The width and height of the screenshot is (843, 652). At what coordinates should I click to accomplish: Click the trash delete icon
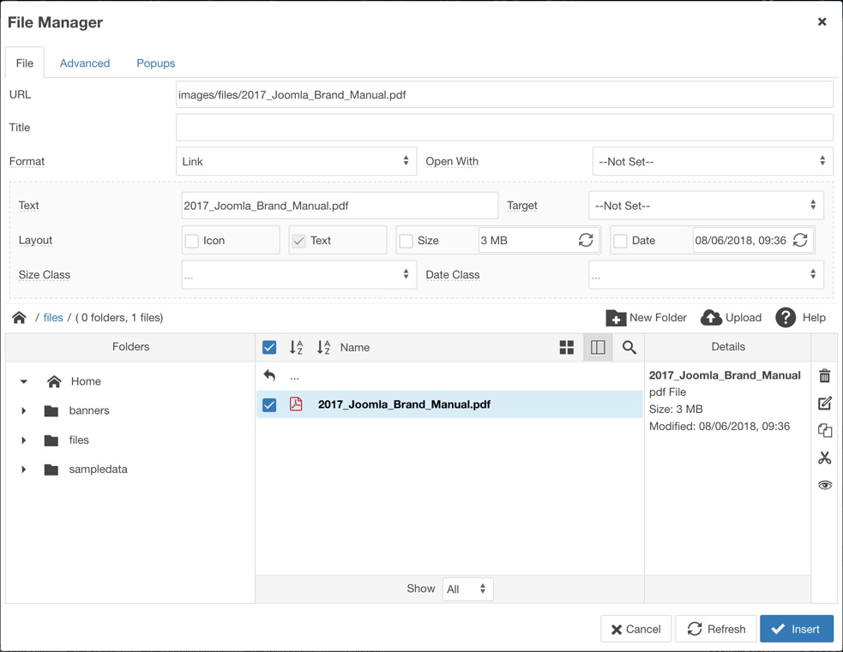[824, 376]
